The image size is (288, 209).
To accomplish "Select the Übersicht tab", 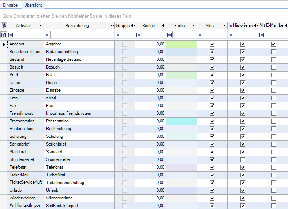I will point(33,5).
